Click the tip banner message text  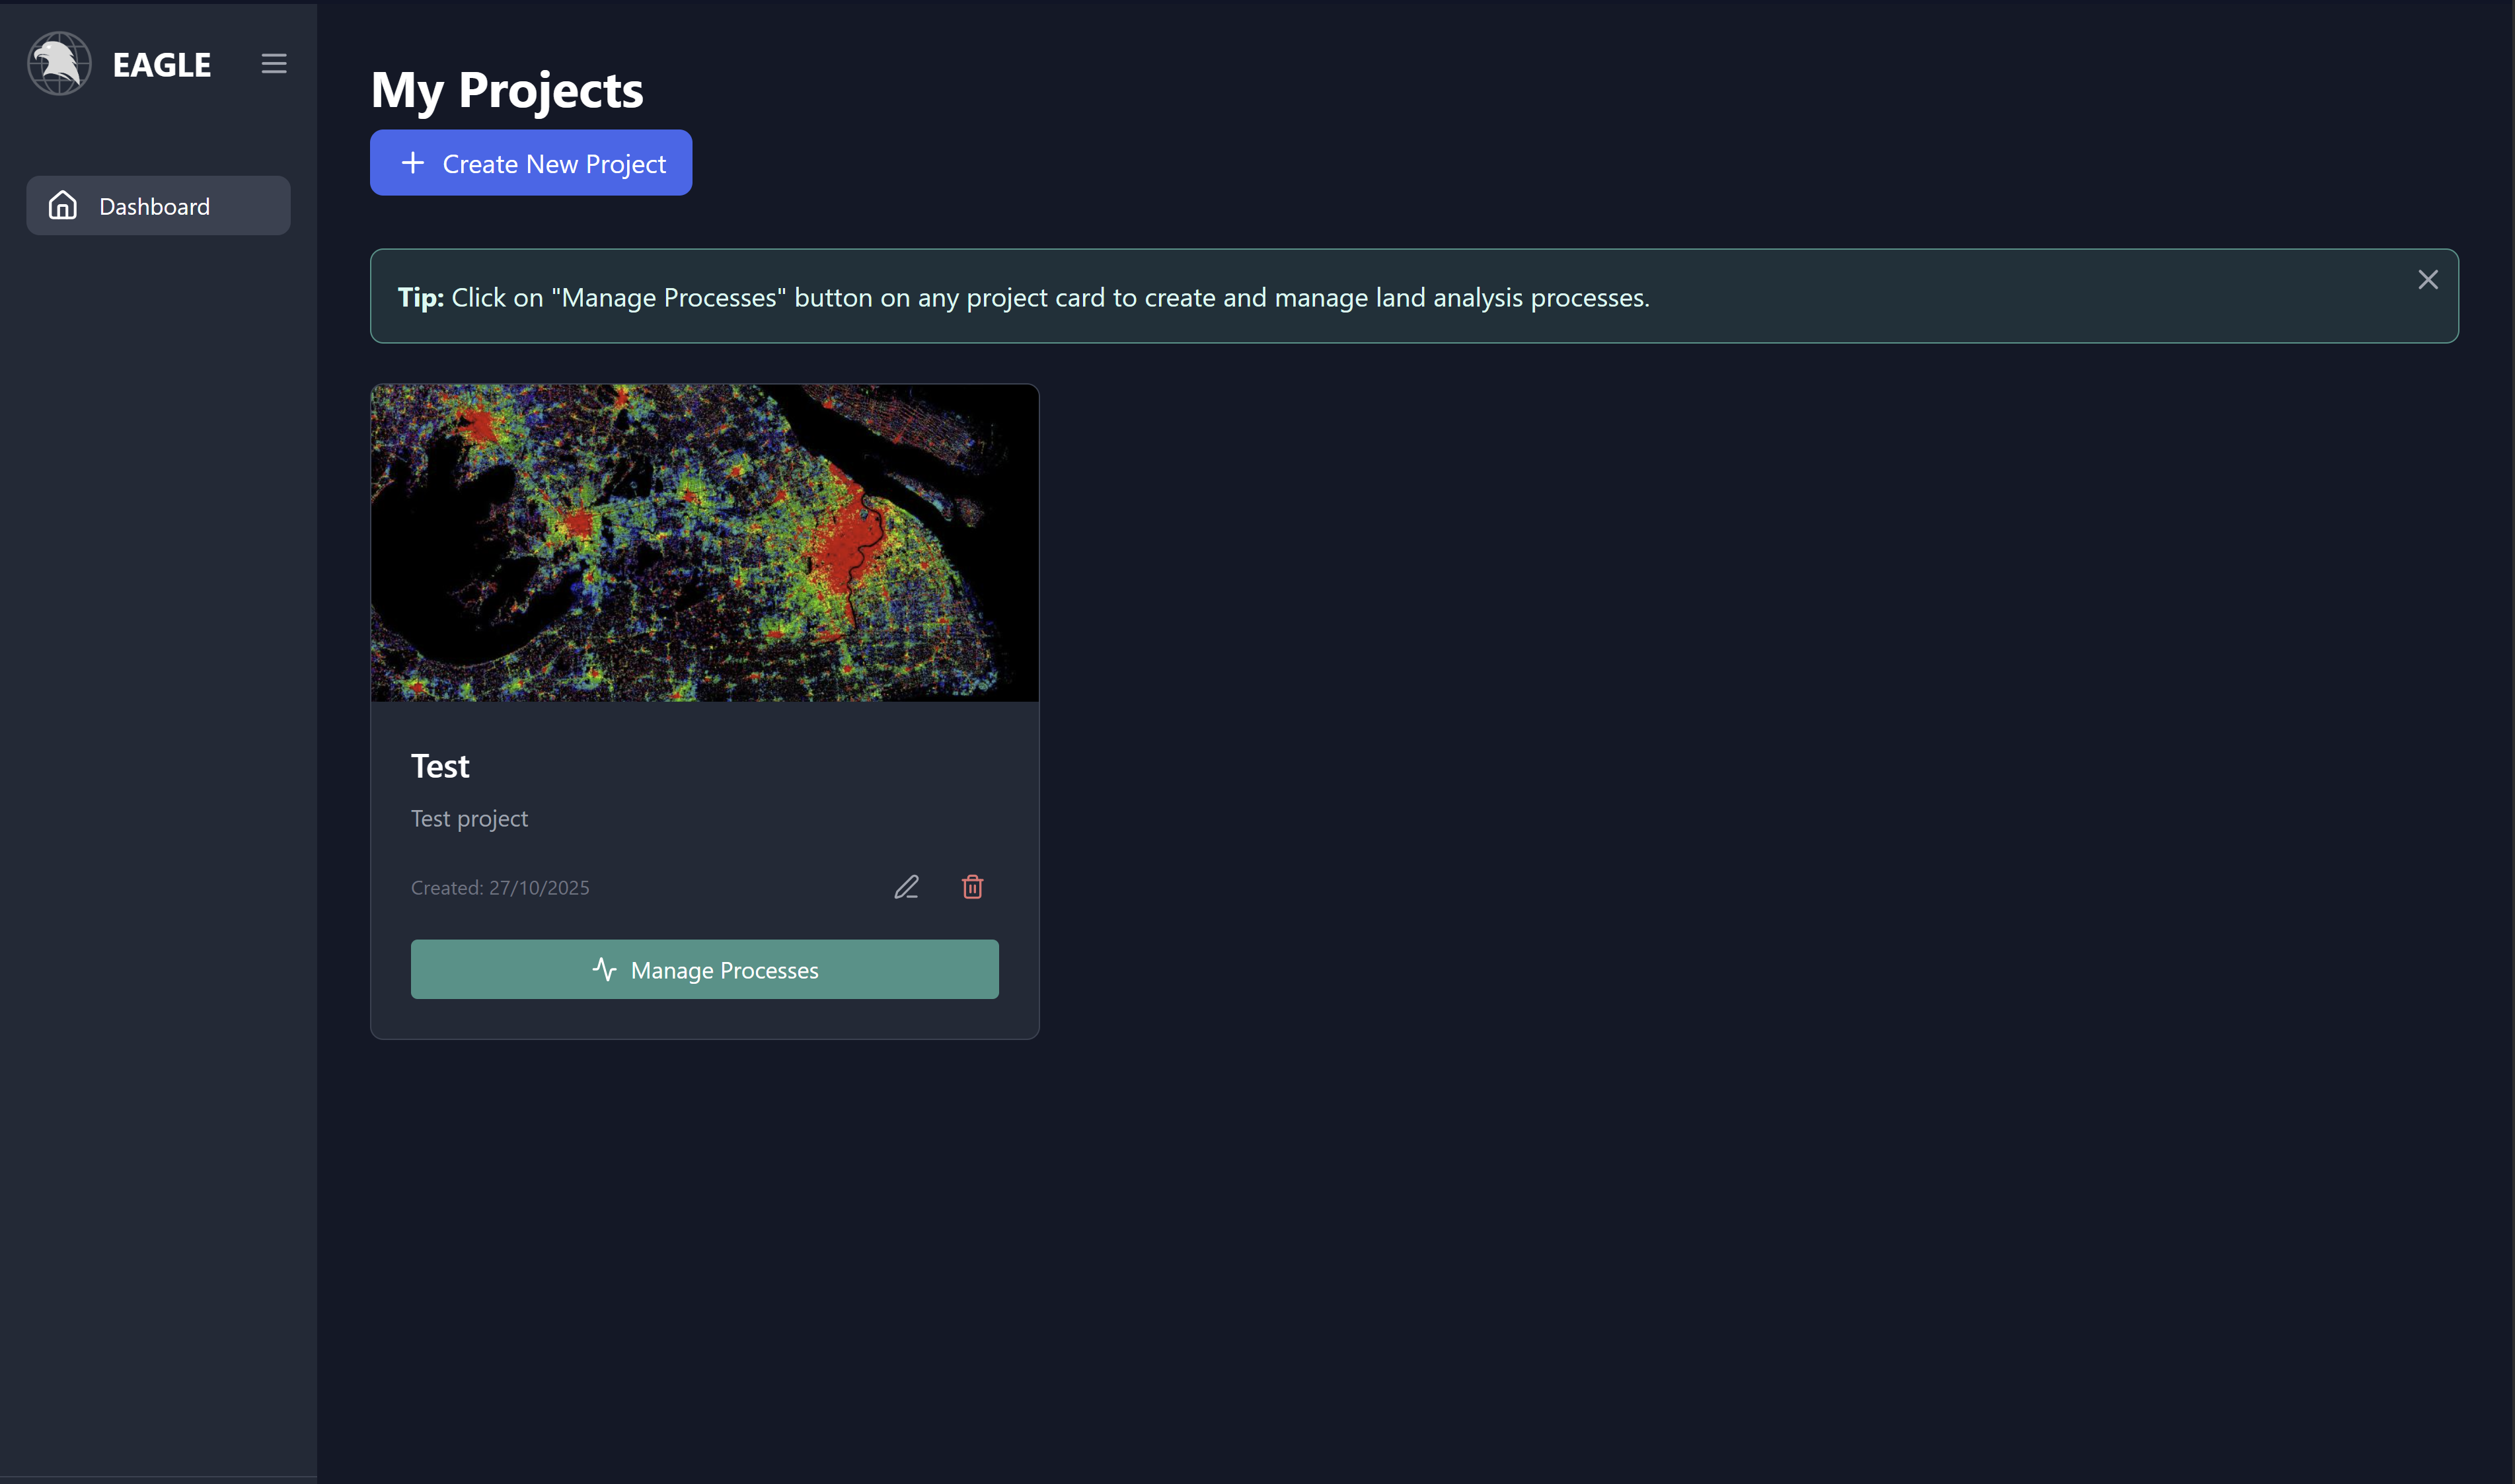click(1050, 298)
